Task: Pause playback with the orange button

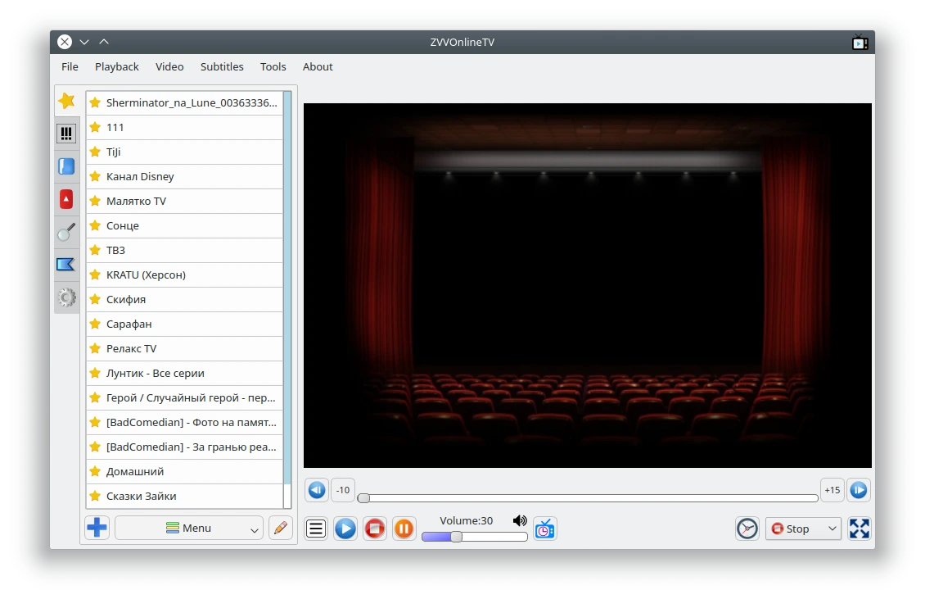Action: (x=404, y=528)
